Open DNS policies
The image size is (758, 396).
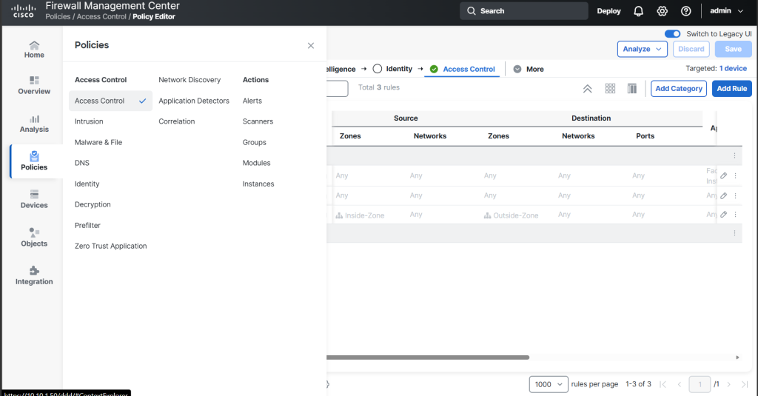pyautogui.click(x=81, y=163)
